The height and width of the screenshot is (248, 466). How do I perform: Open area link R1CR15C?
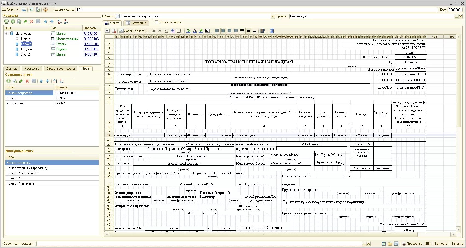click(x=90, y=34)
